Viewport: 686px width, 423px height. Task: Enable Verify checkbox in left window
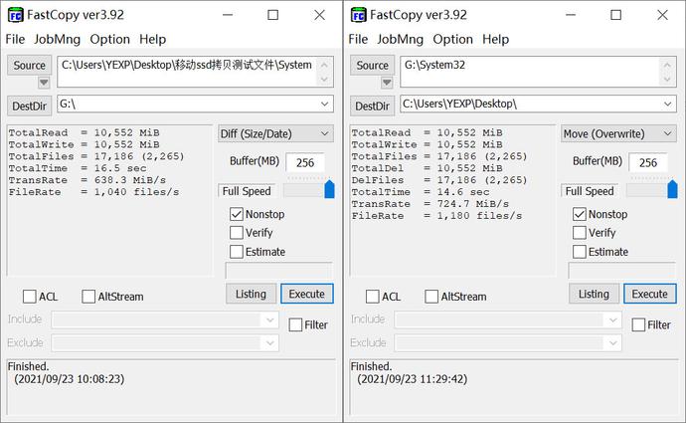237,233
